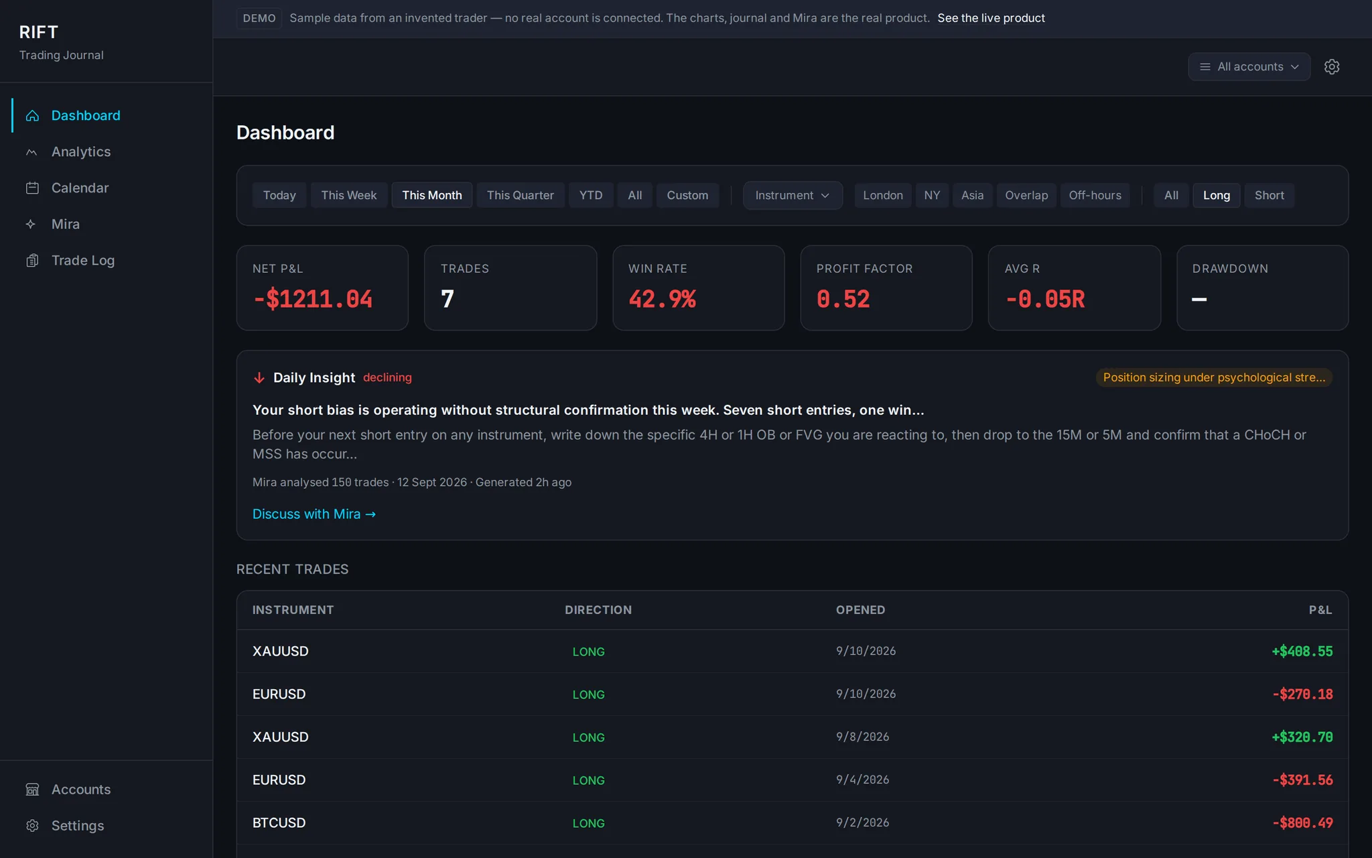Click the RIFT logo text
This screenshot has height=858, width=1372.
pyautogui.click(x=39, y=32)
